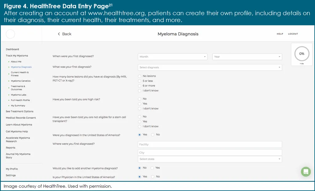Go to Current Health & Fitness
This screenshot has width=315, height=191.
20,74
